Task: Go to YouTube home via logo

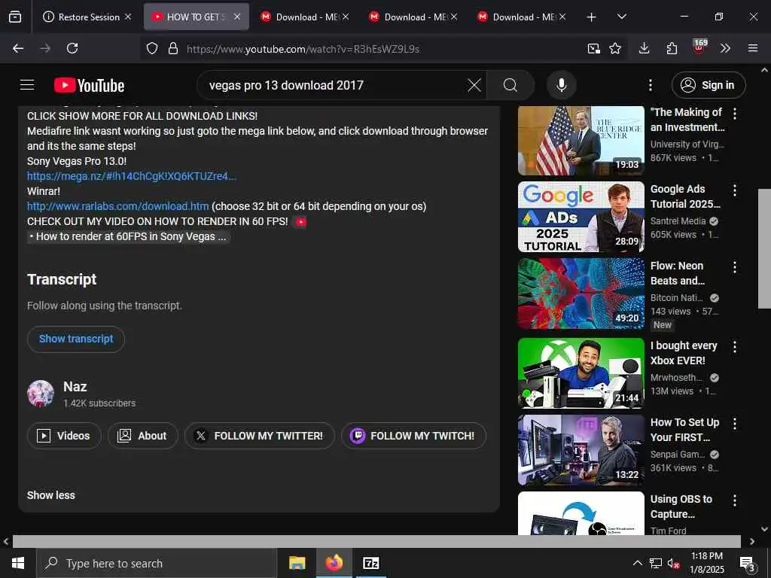Action: click(x=89, y=85)
